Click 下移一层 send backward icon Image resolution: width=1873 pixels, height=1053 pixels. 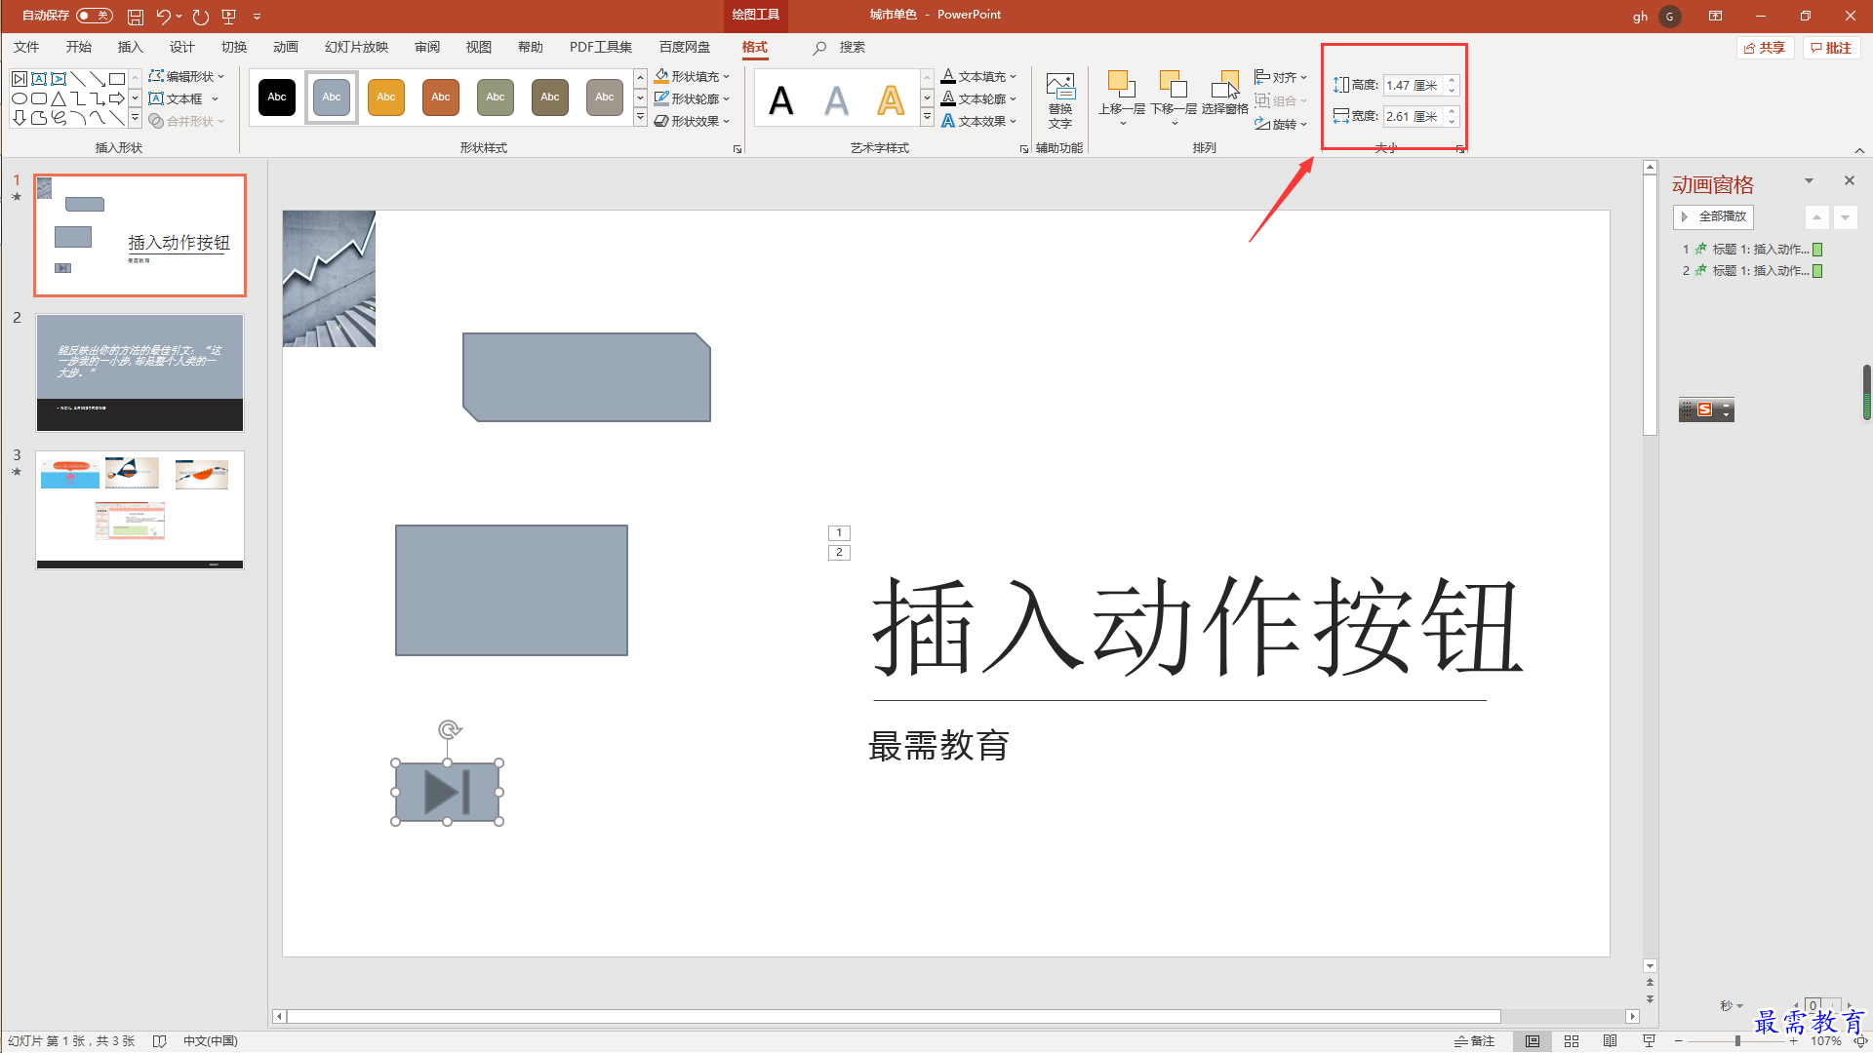coord(1174,97)
